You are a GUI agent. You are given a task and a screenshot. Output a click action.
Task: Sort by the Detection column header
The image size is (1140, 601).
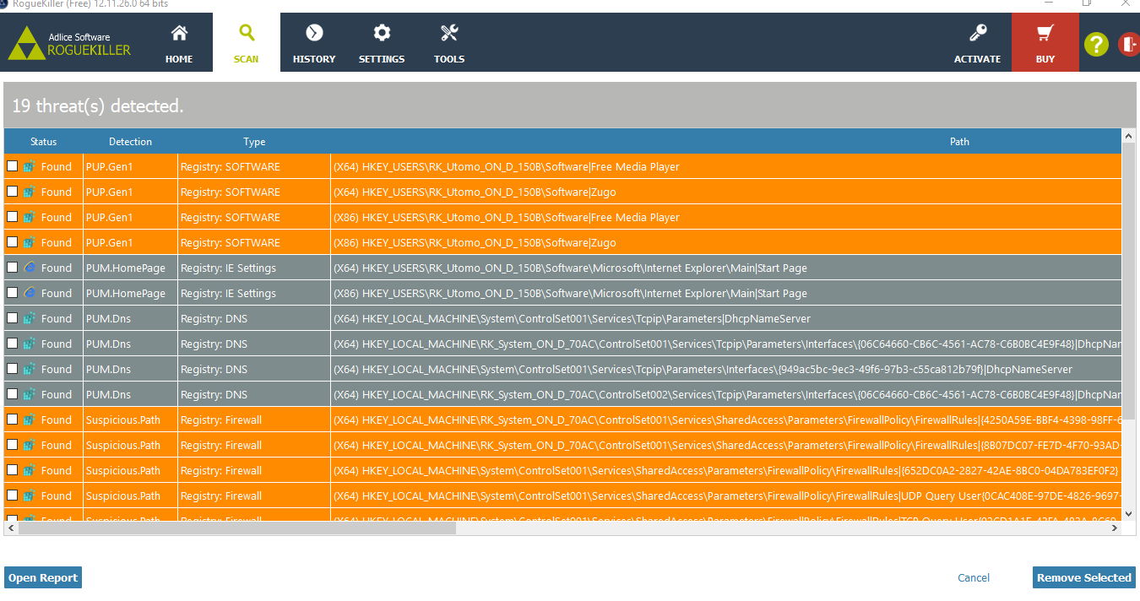(131, 142)
